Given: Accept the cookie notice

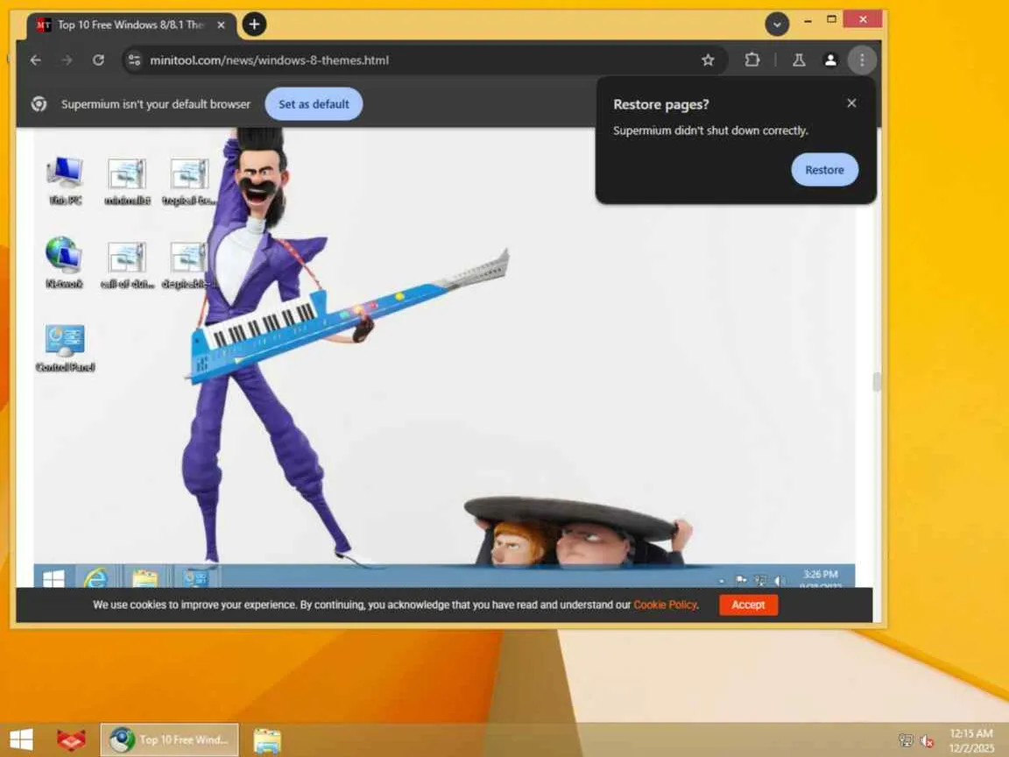Looking at the screenshot, I should [x=748, y=605].
